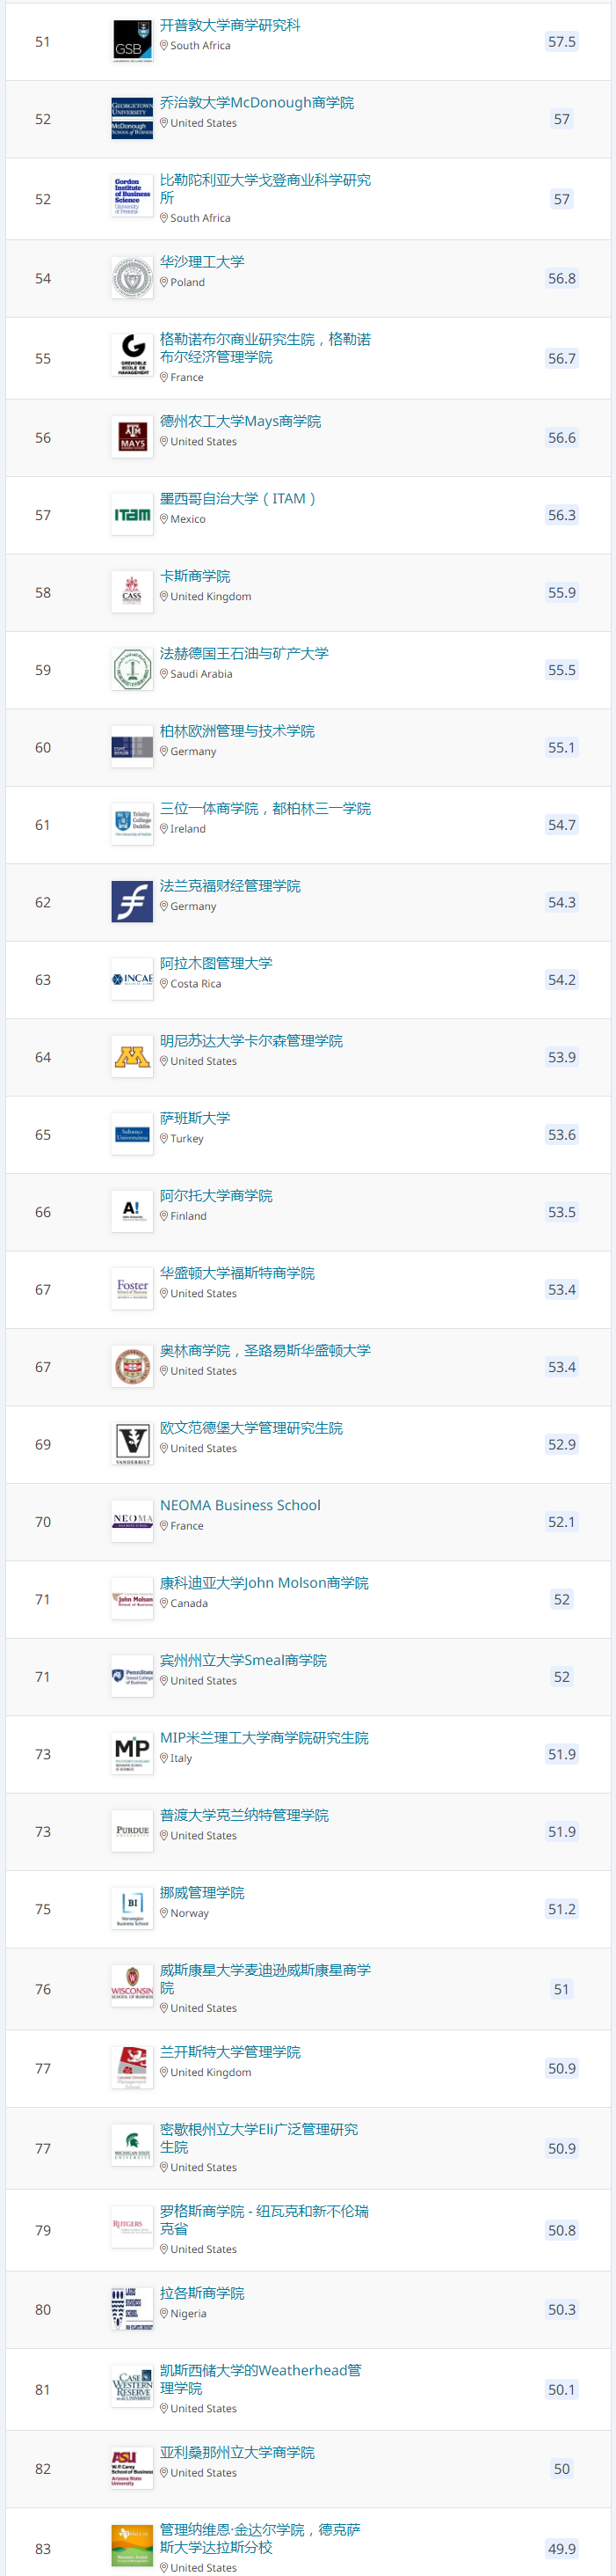This screenshot has height=2576, width=616.
Task: Click score 56.8 for 华沙理工大学
Action: click(562, 279)
